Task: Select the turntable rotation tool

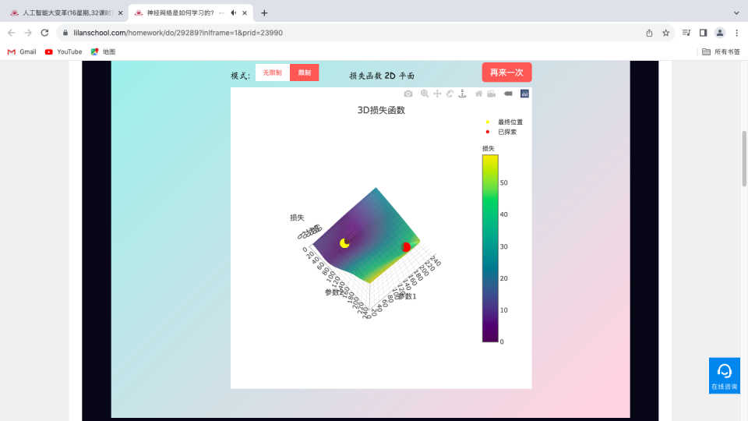Action: pos(462,94)
